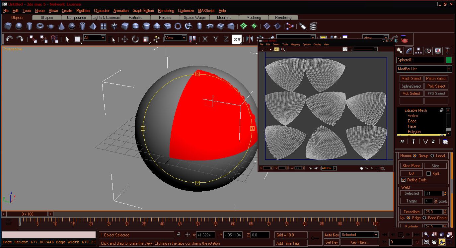Click Arc Rotate viewport navigation icon
The image size is (456, 248).
point(442,242)
